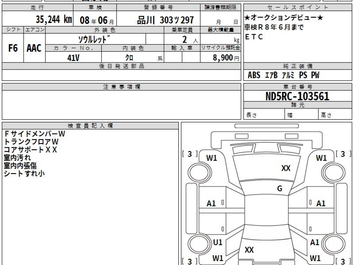Image resolution: width=354 pixels, height=265 pixels.
Task: Select the ★オークションデビュー★ line
Action: coord(284,18)
